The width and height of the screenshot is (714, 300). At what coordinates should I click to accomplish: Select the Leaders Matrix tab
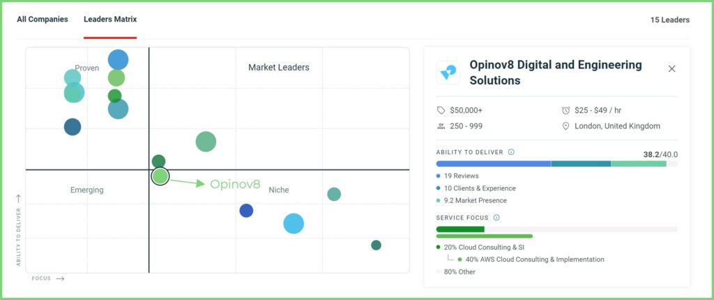110,20
